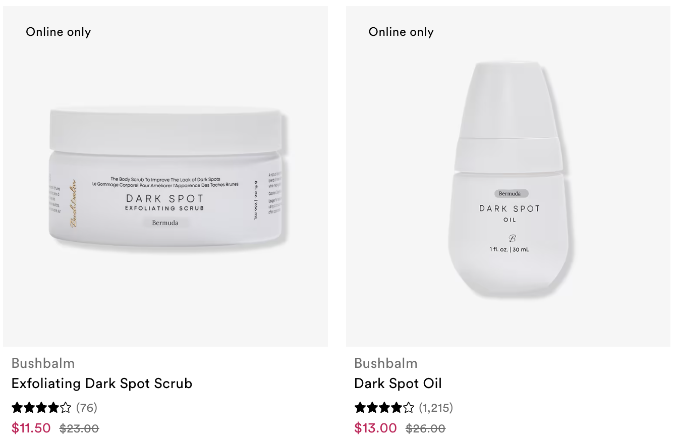678x437 pixels.
Task: Open the 76 reviews count
Action: [87, 408]
